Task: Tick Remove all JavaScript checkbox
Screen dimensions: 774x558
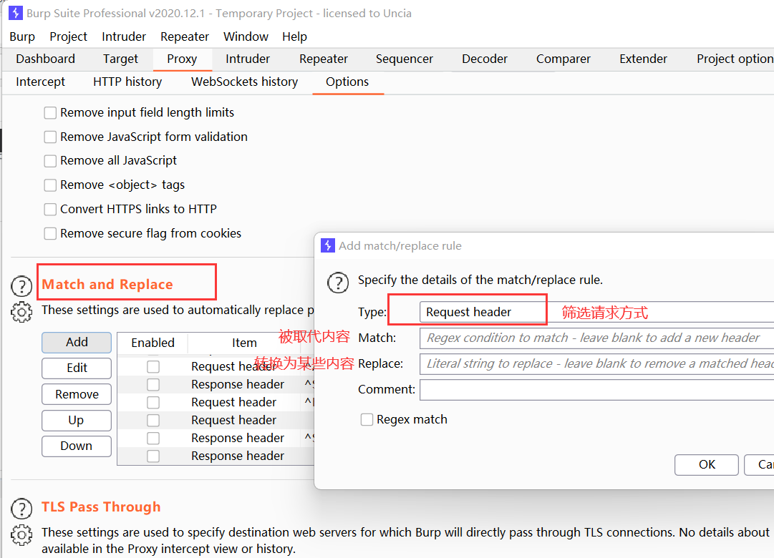Action: tap(50, 161)
